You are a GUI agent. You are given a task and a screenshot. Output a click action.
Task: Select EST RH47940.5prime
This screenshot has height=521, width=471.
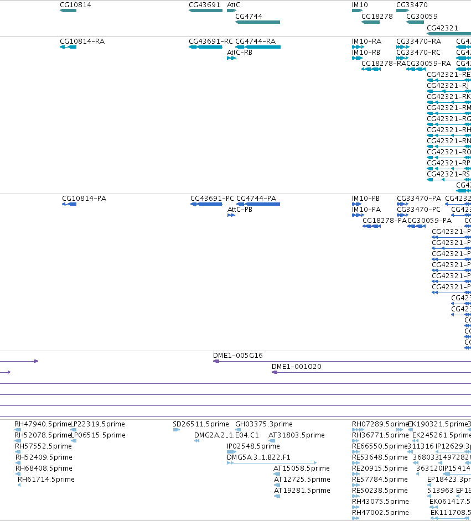pyautogui.click(x=43, y=424)
